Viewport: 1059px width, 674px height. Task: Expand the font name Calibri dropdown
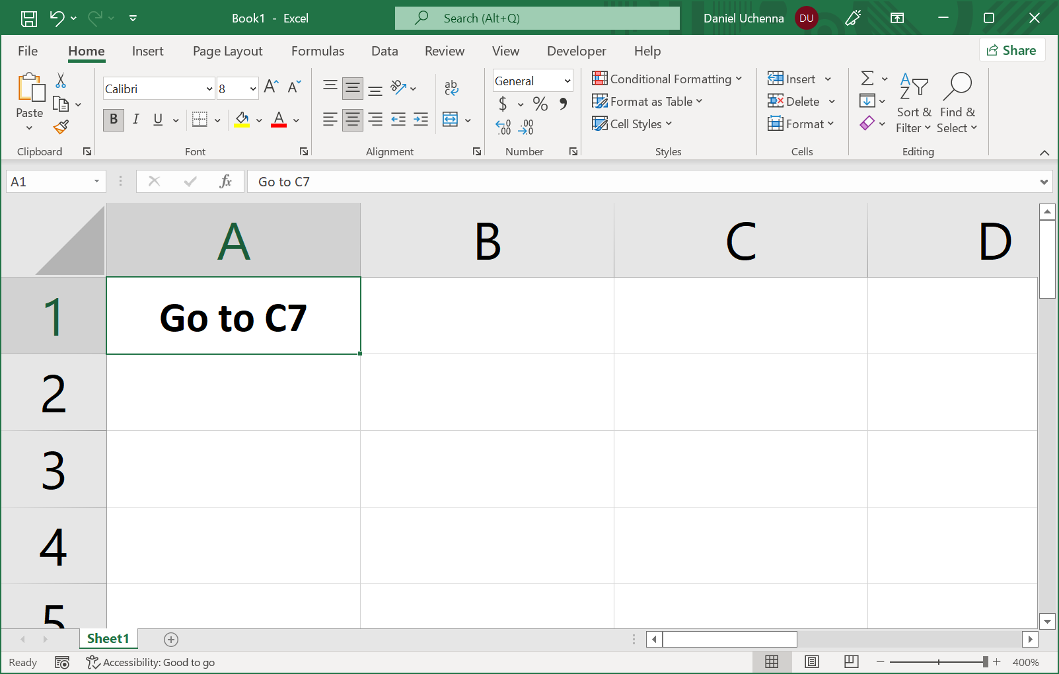point(209,89)
